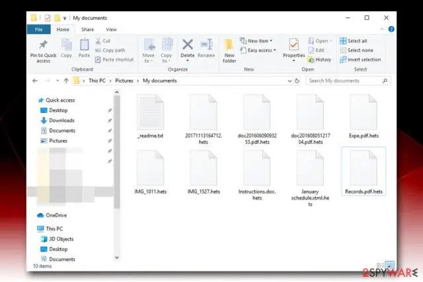Click the blue Help question mark icon
The image size is (423, 282).
391,29
